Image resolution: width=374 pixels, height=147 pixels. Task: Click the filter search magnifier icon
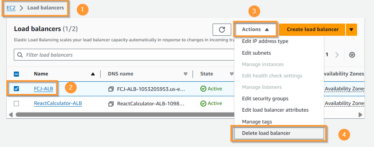[x=20, y=55]
